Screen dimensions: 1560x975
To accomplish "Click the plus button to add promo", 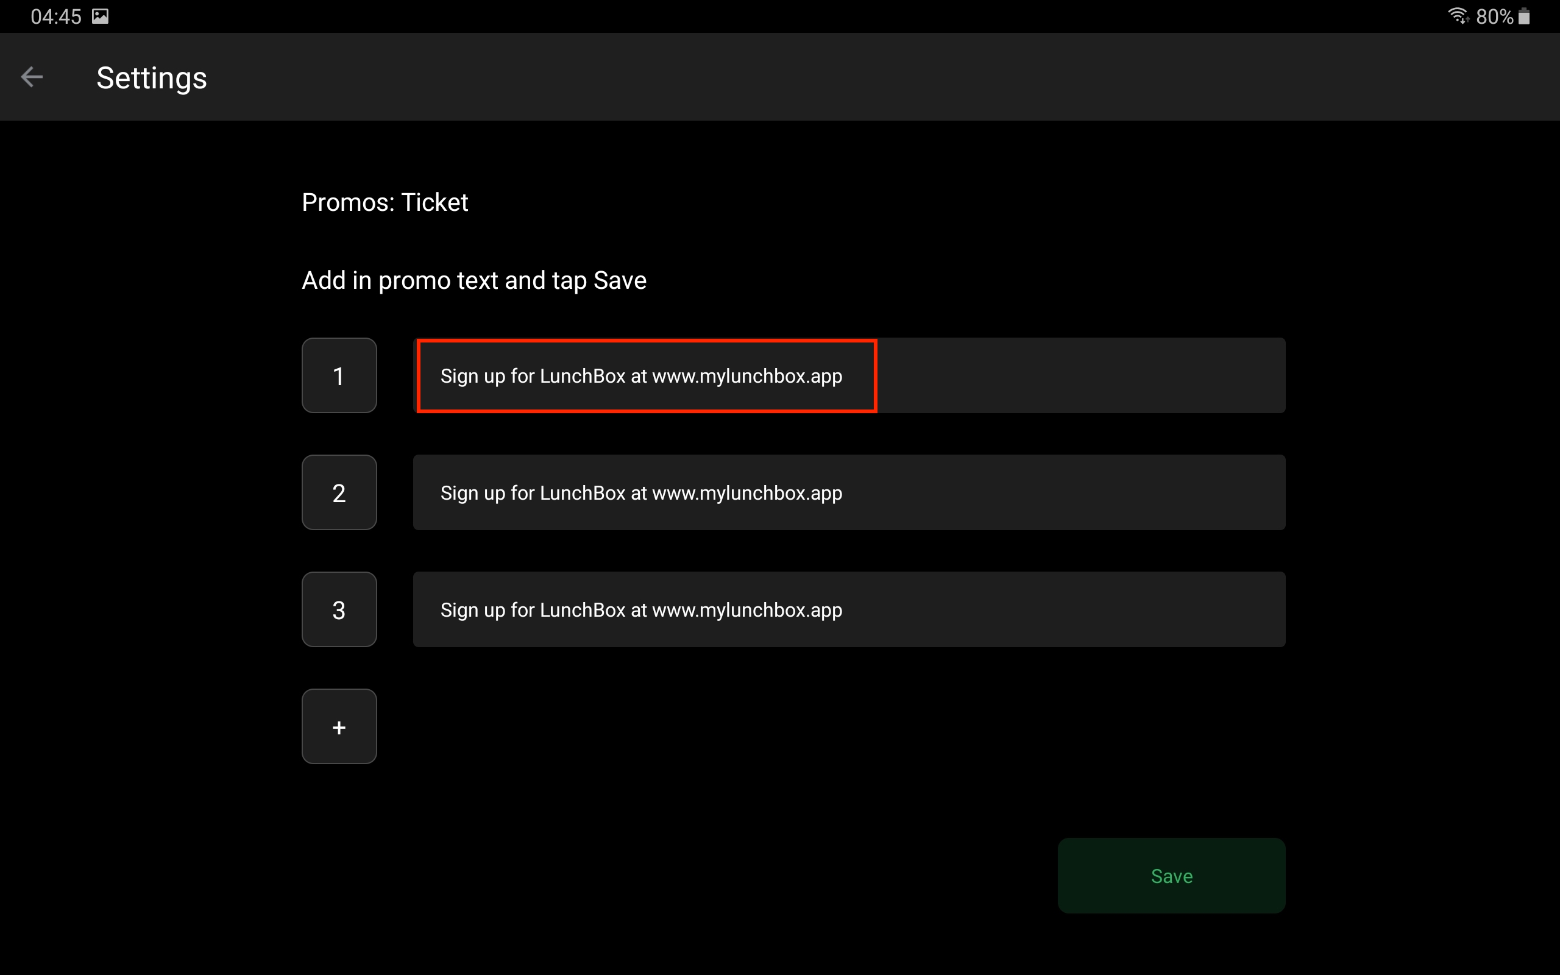I will [339, 727].
